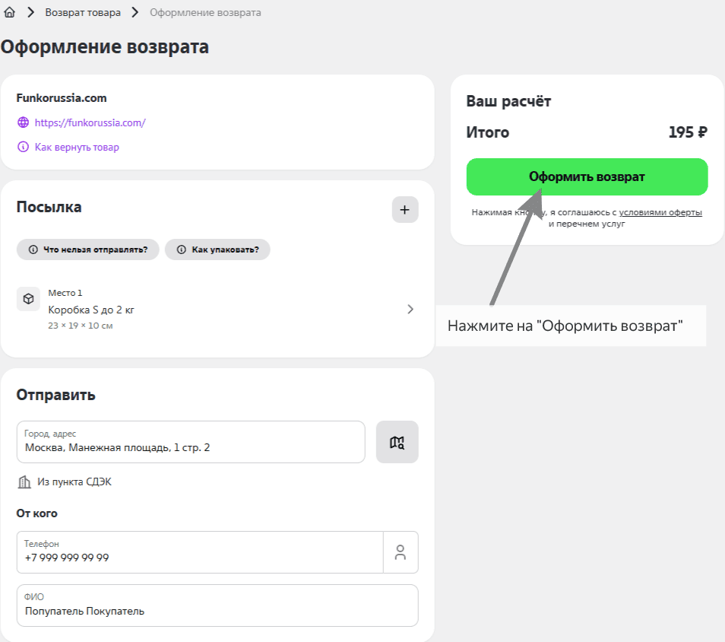Click the "Итого" label
Viewport: 725px width, 642px height.
488,132
